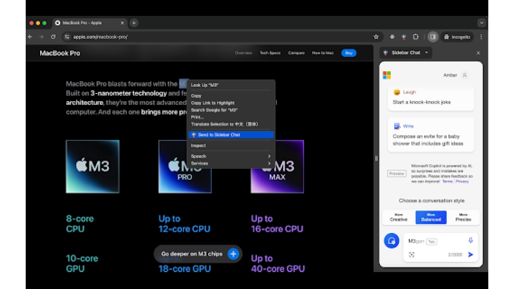
Task: Click the blue Buy button
Action: [349, 53]
